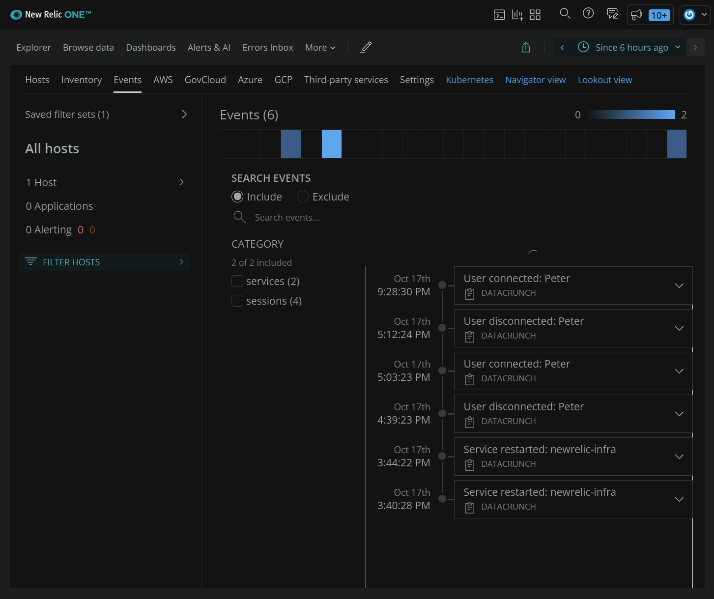
Task: Check the services (2) category checkbox
Action: tap(237, 281)
